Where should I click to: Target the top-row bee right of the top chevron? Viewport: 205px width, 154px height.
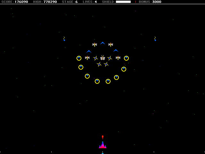[111, 45]
